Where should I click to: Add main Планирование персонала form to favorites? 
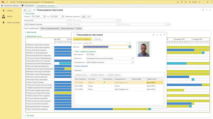[34, 10]
